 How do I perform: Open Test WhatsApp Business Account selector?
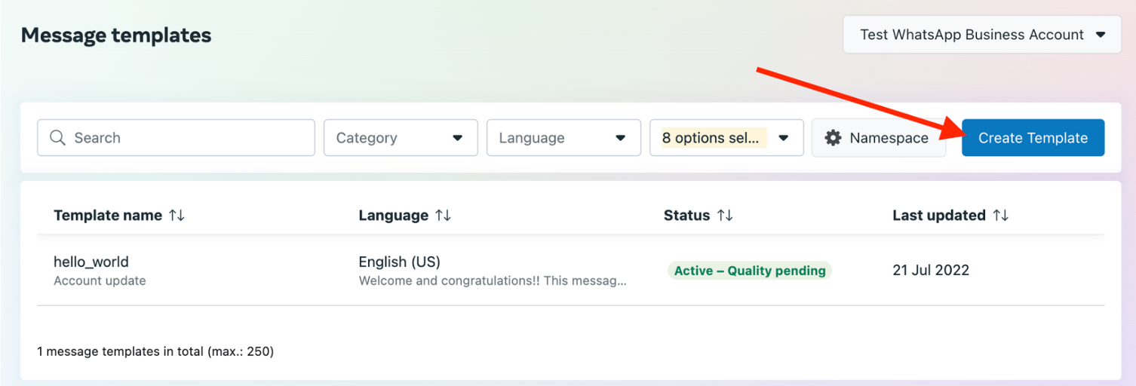pos(981,35)
